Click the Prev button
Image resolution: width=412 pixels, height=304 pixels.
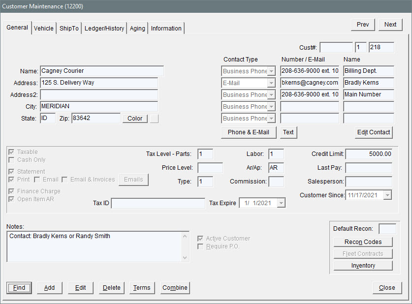point(363,25)
